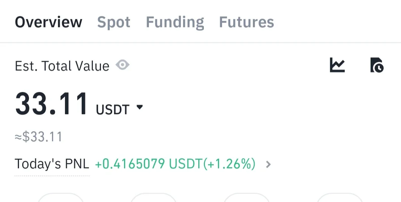Open the transaction history clock document icon
Screen dimensions: 401x202
click(377, 65)
